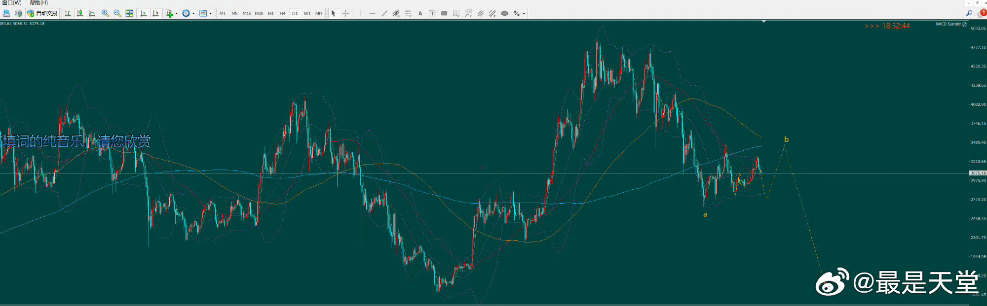Select the Fibonacci time zones tool
This screenshot has height=306, width=987.
click(x=456, y=13)
